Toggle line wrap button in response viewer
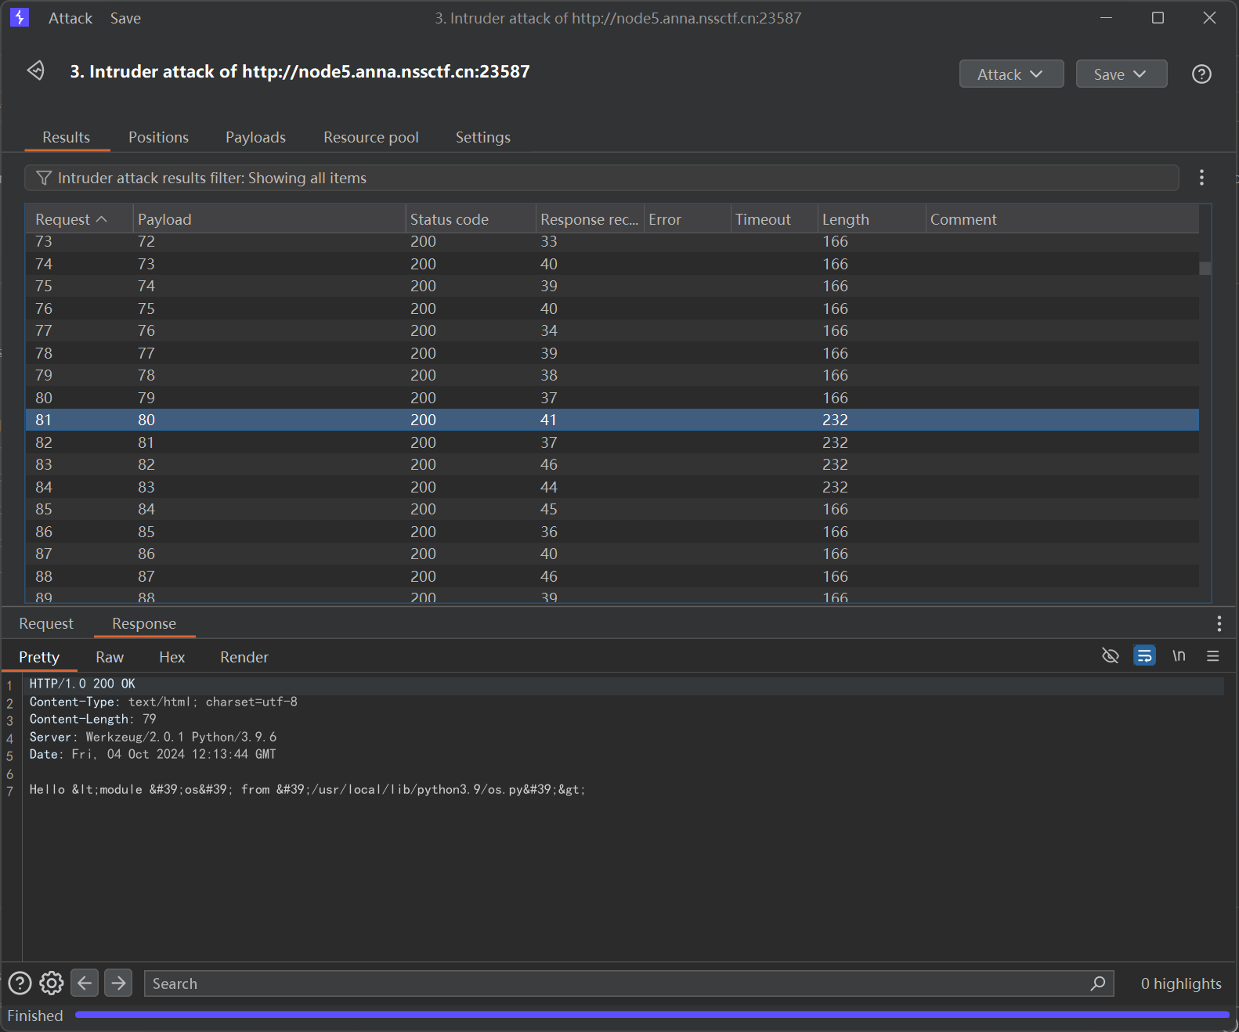The image size is (1239, 1032). [x=1144, y=655]
